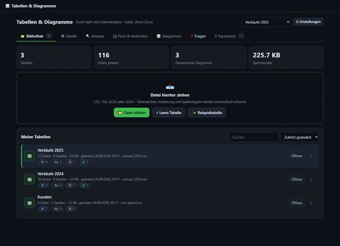Open the more options menu for Verkäufe 2024
This screenshot has width=340, height=246.
(311, 179)
